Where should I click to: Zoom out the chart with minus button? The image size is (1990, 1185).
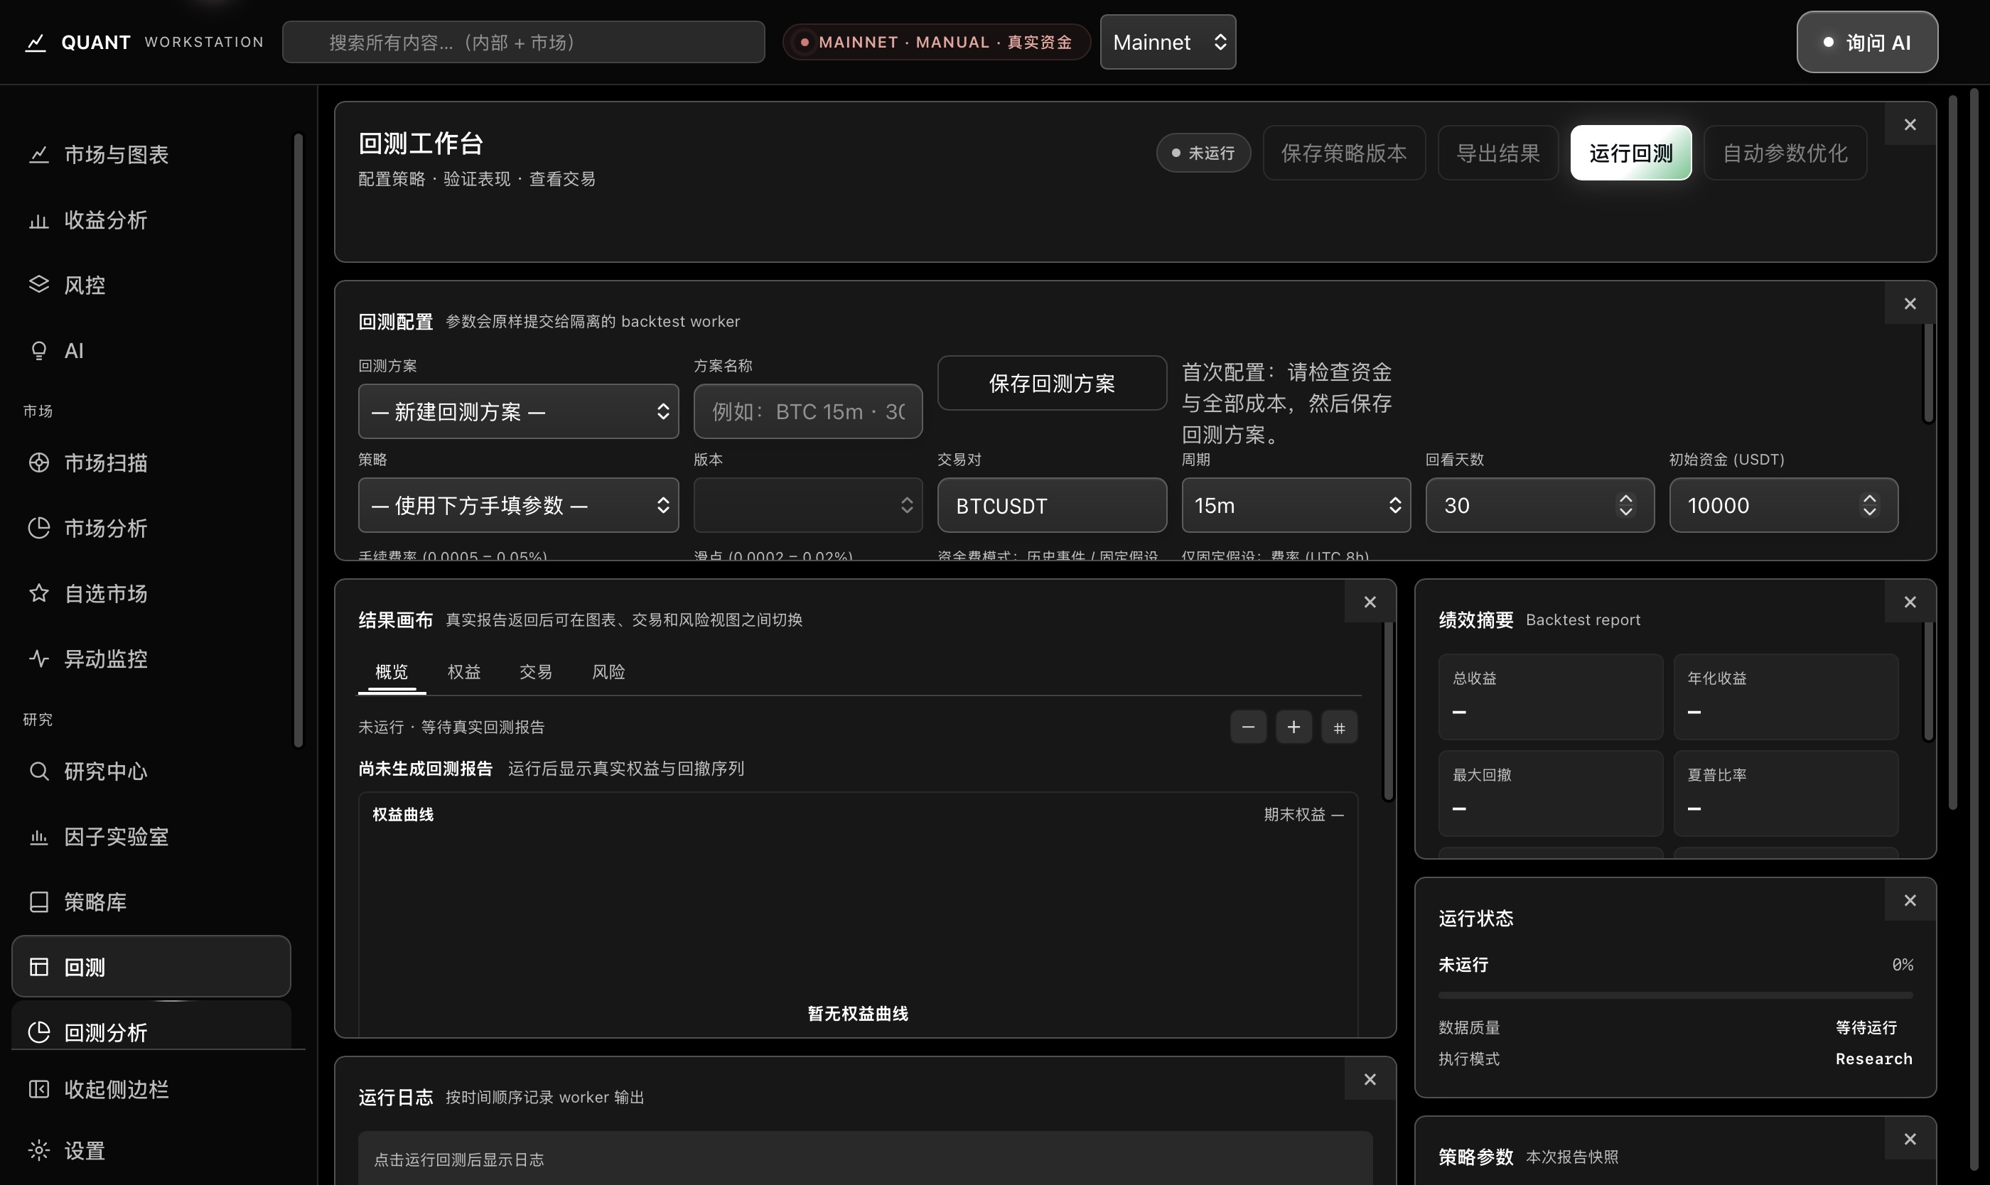[x=1248, y=727]
